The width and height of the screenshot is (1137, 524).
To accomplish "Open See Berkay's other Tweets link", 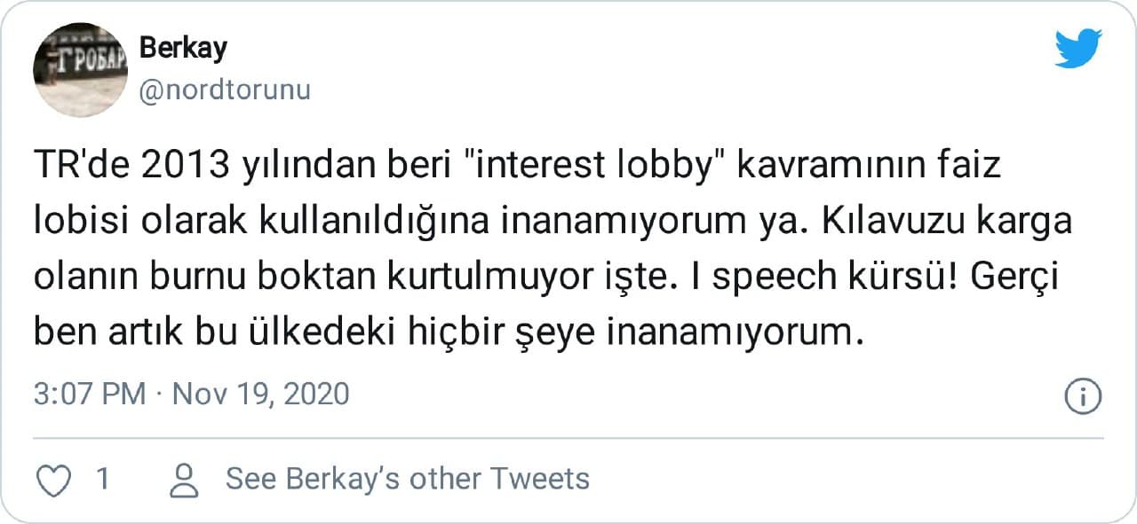I will click(407, 480).
